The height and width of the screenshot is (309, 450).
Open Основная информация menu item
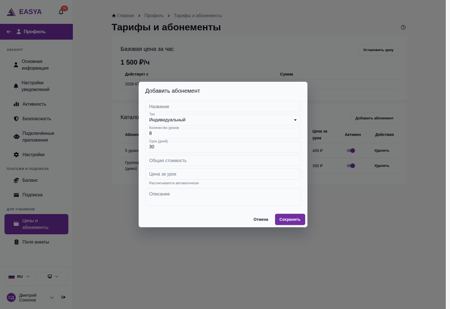pos(36,65)
